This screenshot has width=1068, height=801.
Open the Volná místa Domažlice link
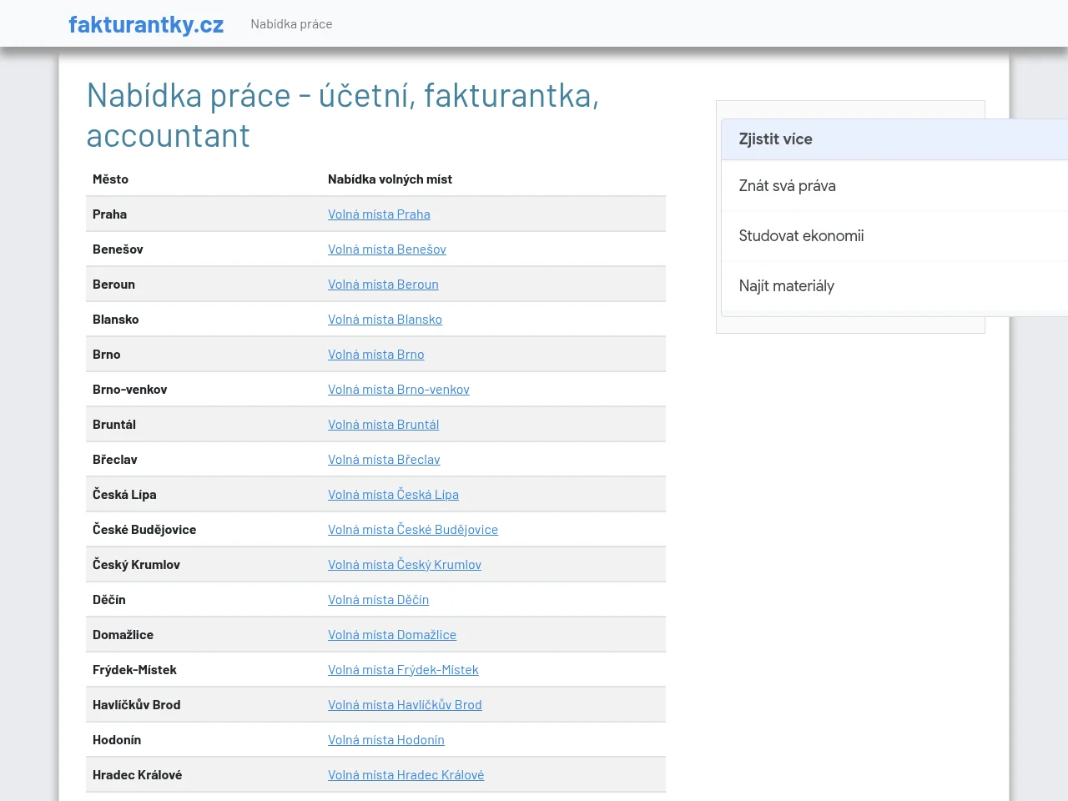(x=392, y=635)
